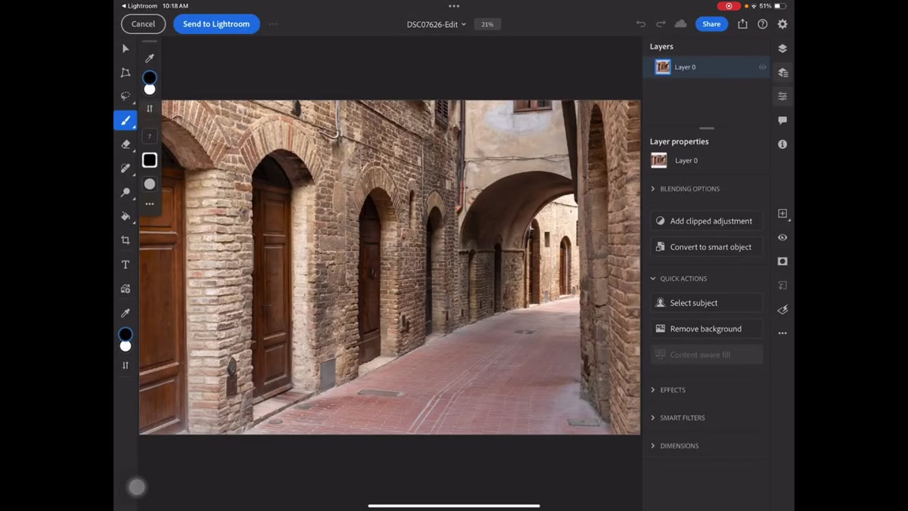Open the comments panel icon

pos(782,120)
